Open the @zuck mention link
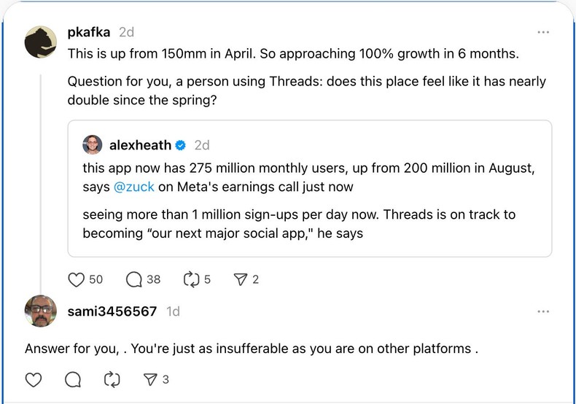The image size is (576, 404). (x=134, y=187)
